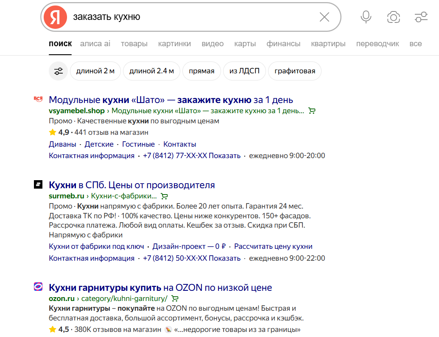Open "Рассчитать цену кухни" sitelink

(x=273, y=246)
